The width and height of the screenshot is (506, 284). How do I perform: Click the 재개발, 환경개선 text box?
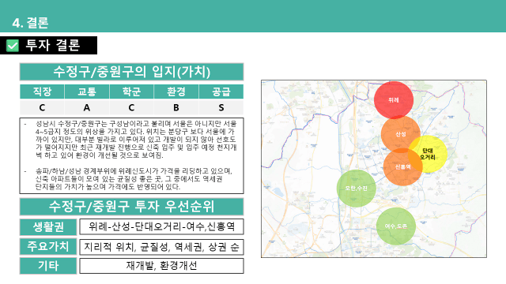coord(161,266)
